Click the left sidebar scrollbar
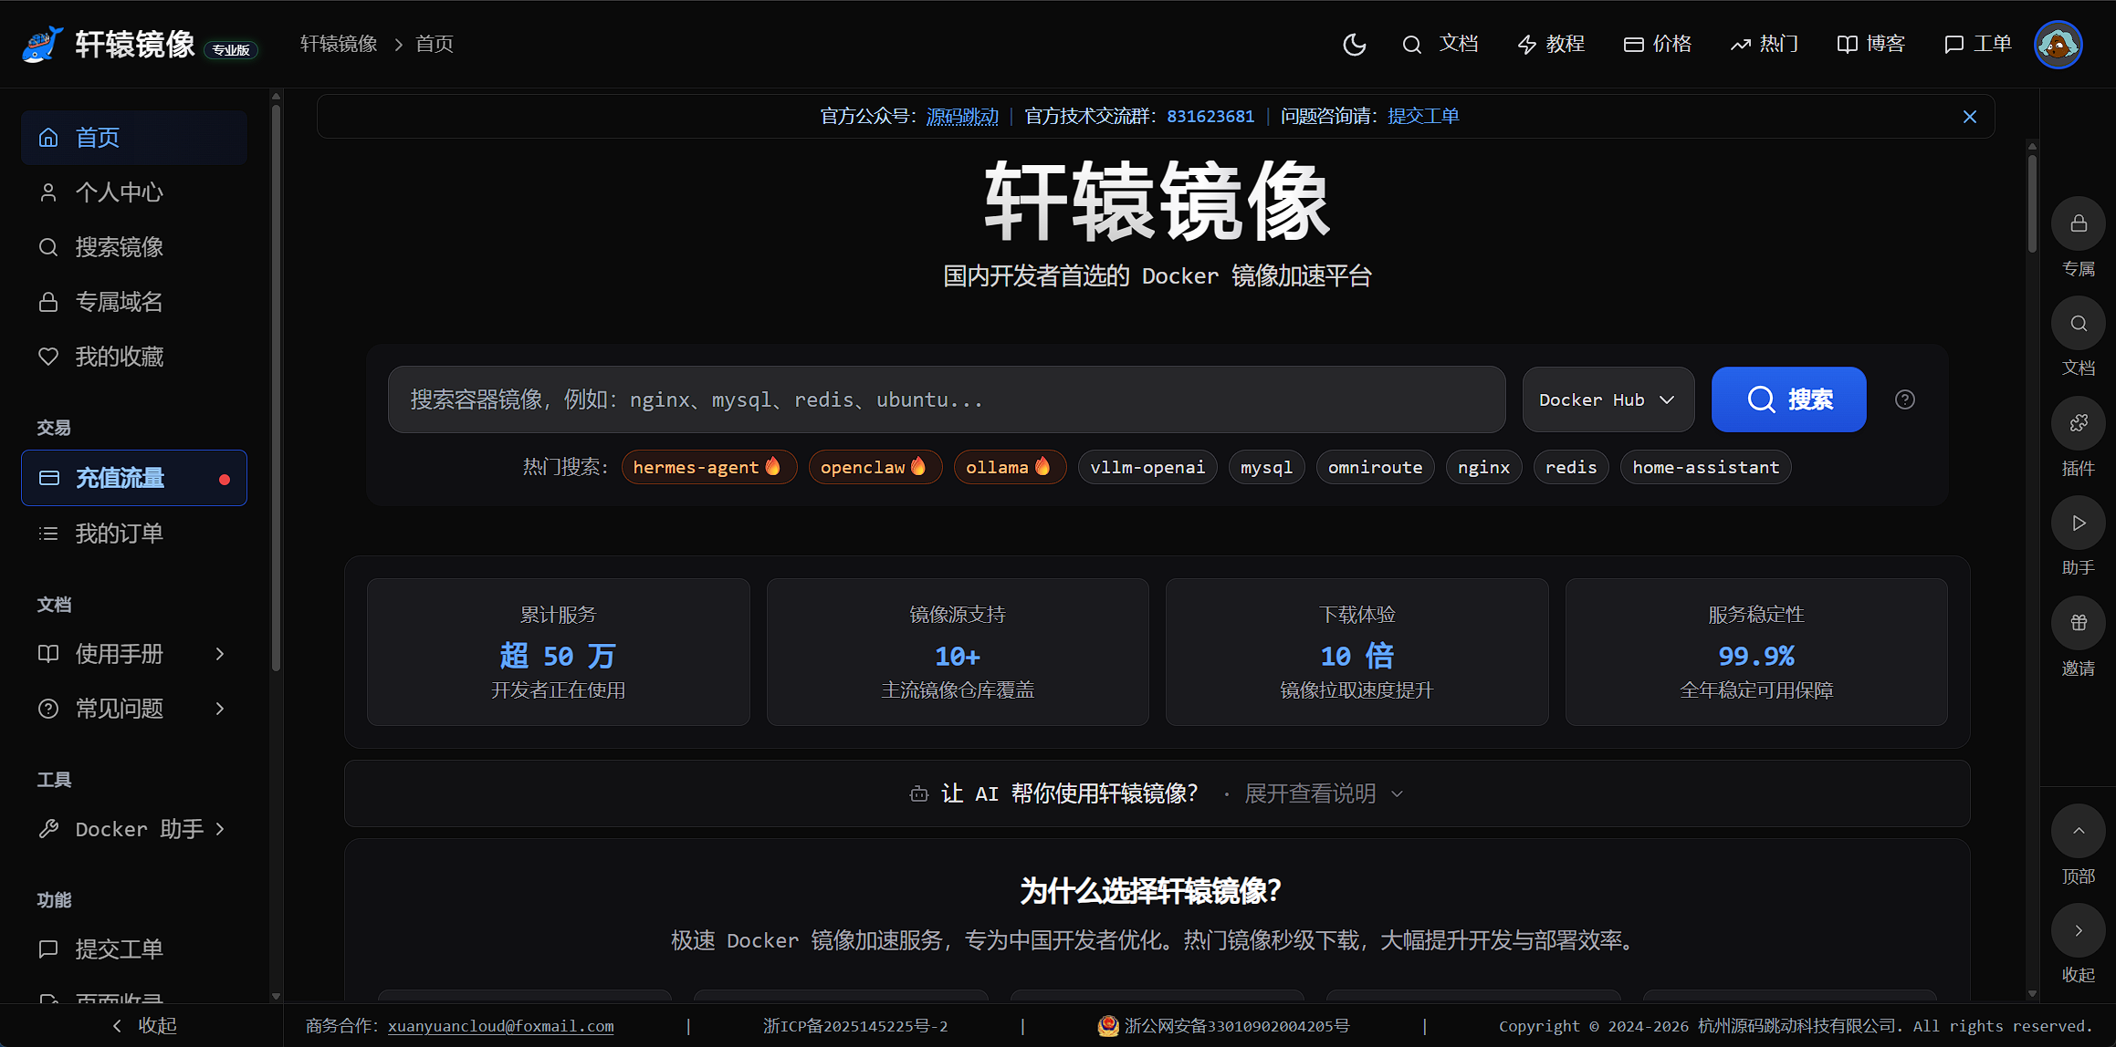The image size is (2116, 1047). (x=276, y=388)
